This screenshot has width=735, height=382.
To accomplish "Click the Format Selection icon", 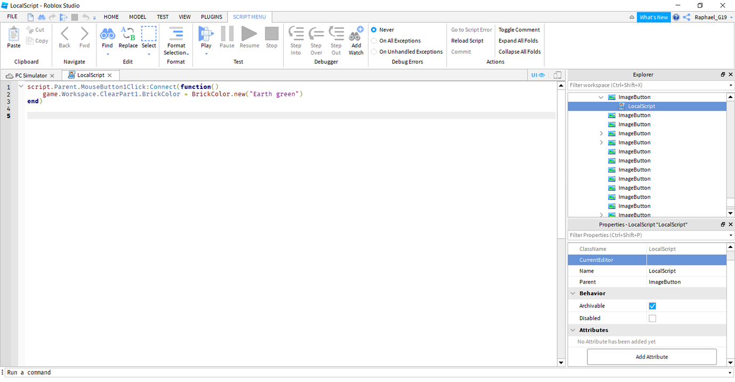I will 176,34.
